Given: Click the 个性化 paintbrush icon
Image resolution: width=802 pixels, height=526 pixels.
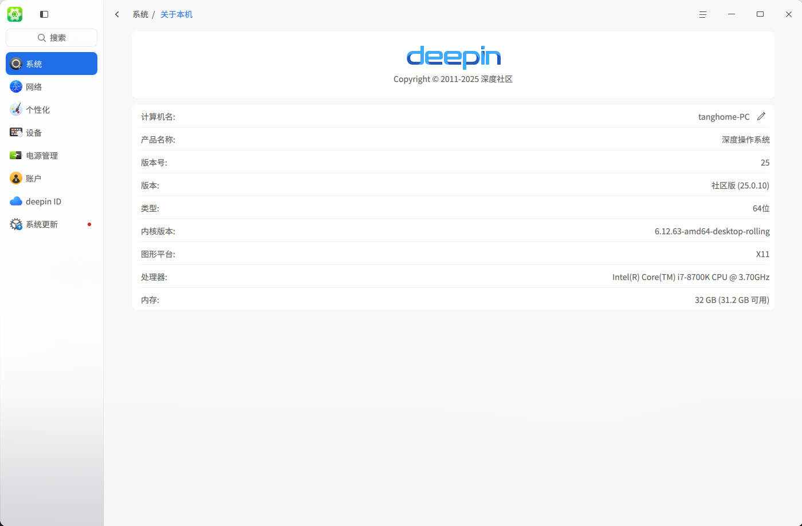Looking at the screenshot, I should pyautogui.click(x=16, y=109).
